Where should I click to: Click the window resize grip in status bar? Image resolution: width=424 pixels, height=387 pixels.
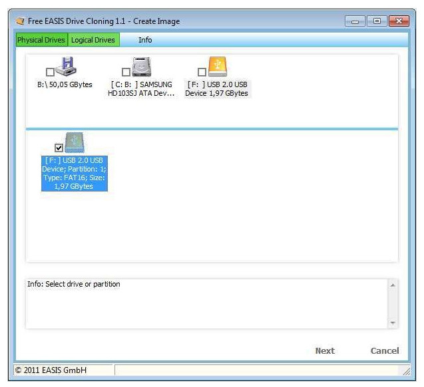click(x=406, y=371)
